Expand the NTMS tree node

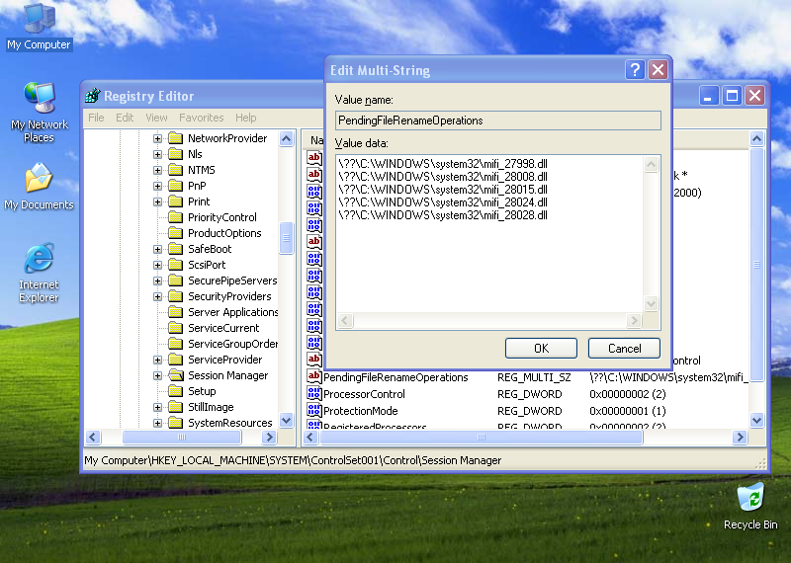click(157, 170)
